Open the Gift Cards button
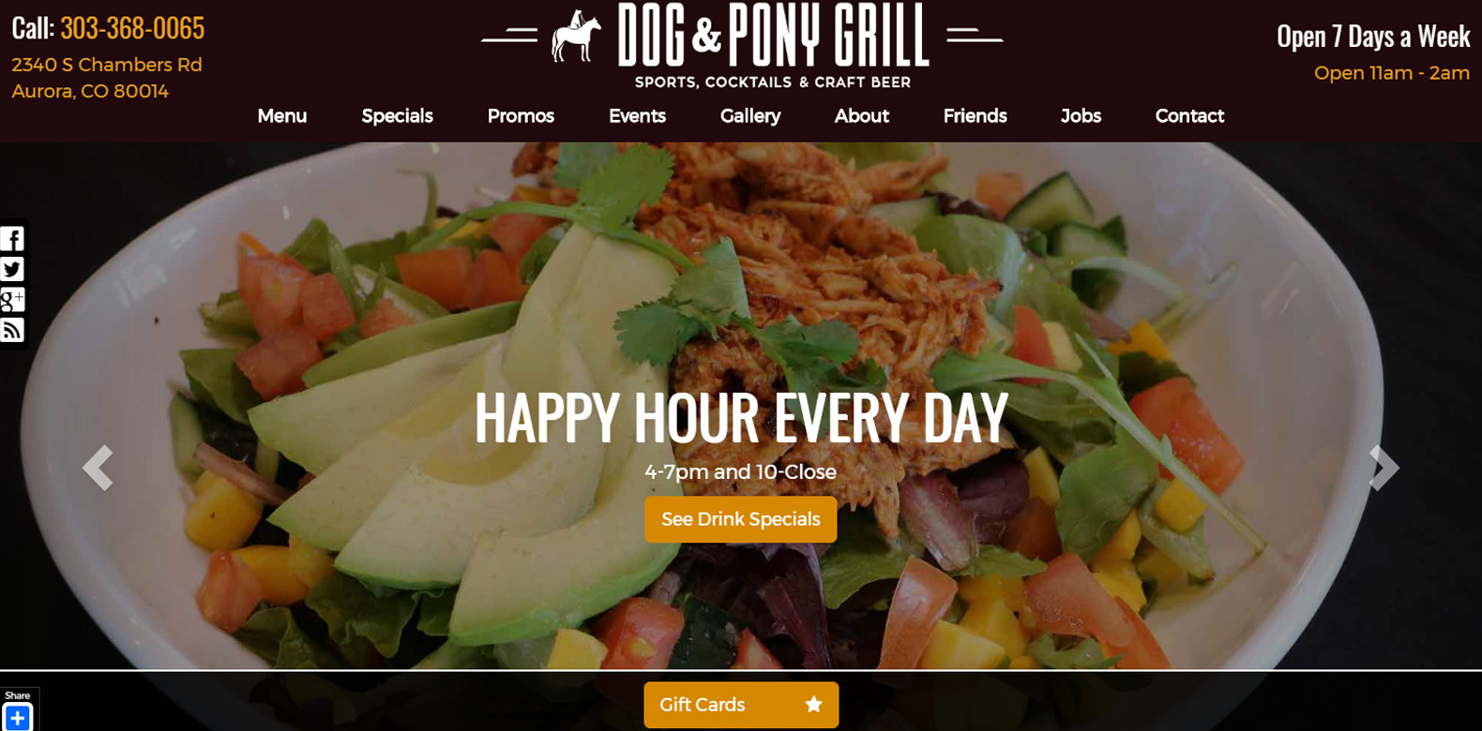 [741, 705]
